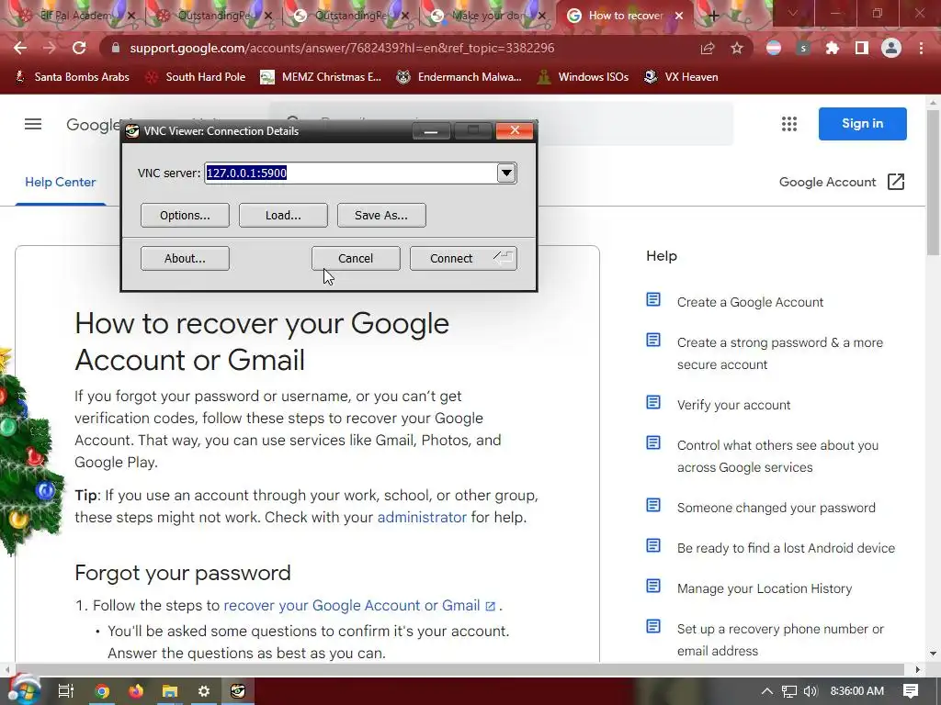Select VNC Viewer taskbar icon
Viewport: 941px width, 705px height.
[x=238, y=691]
